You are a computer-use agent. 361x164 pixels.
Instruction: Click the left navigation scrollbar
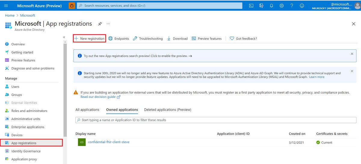pos(65,90)
